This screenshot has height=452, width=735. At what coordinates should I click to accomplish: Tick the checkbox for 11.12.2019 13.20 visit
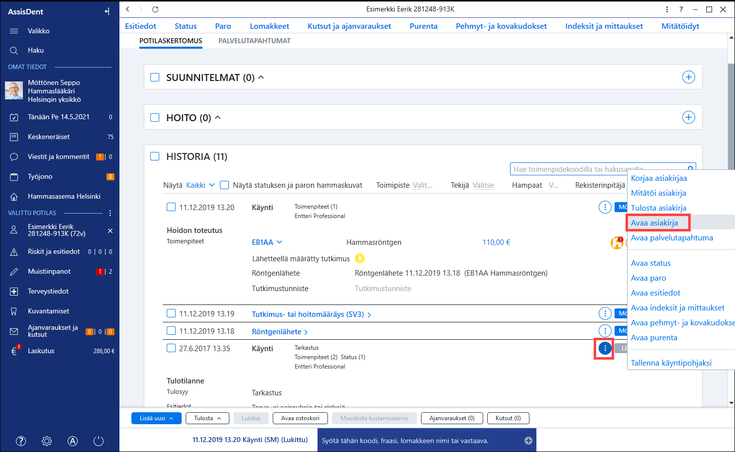point(171,207)
